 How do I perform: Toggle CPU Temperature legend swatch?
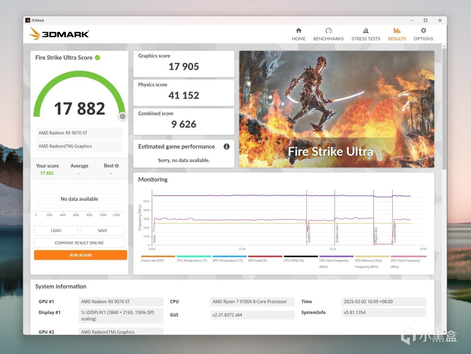(x=194, y=256)
